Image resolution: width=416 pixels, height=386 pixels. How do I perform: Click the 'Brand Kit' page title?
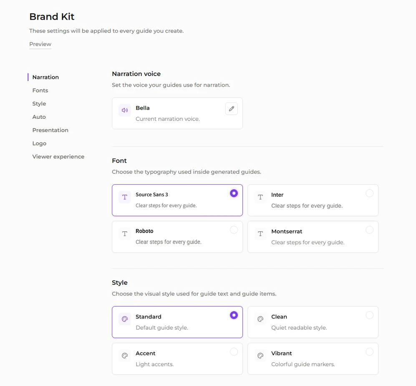point(52,16)
